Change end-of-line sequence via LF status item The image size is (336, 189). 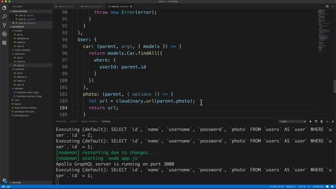(309, 187)
